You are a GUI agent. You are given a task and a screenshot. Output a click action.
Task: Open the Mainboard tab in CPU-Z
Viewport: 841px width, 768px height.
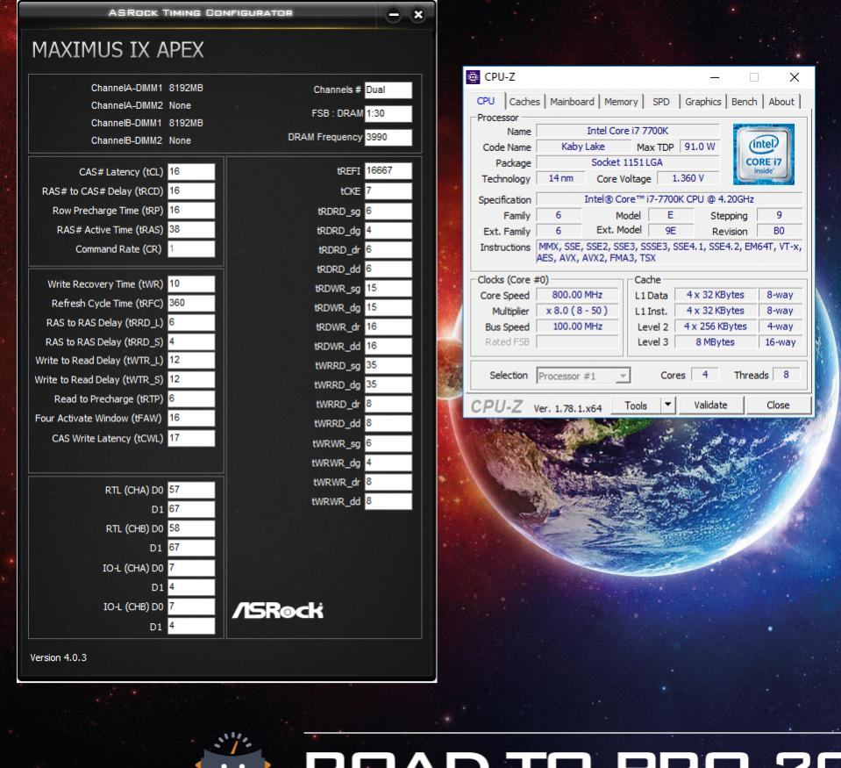[572, 102]
